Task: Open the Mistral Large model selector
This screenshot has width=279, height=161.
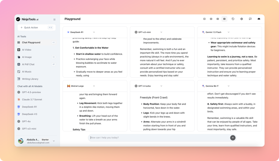Action: (x=94, y=86)
